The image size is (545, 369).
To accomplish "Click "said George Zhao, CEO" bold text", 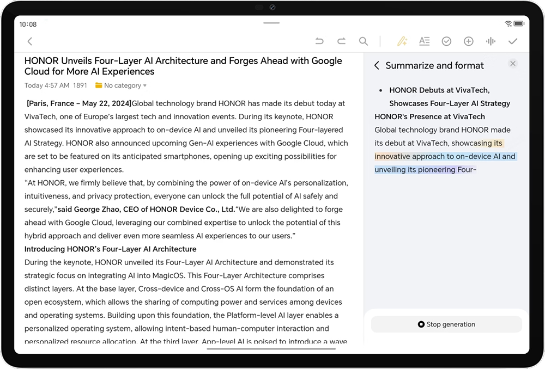I will [x=98, y=210].
